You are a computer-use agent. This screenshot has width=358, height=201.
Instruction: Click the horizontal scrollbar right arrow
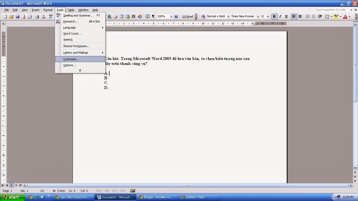[x=351, y=186]
